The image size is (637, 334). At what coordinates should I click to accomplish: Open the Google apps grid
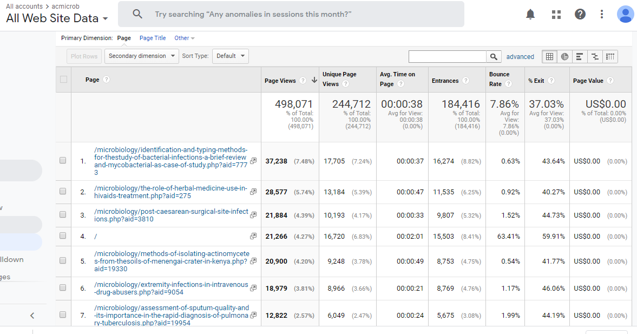click(x=556, y=15)
